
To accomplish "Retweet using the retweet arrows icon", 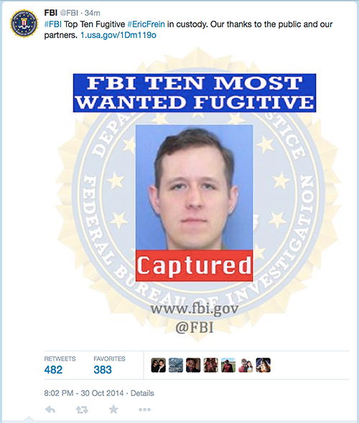I will 82,410.
